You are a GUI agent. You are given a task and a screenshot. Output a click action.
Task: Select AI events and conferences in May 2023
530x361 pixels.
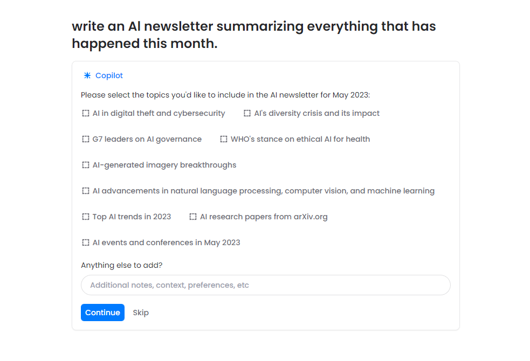tap(86, 243)
